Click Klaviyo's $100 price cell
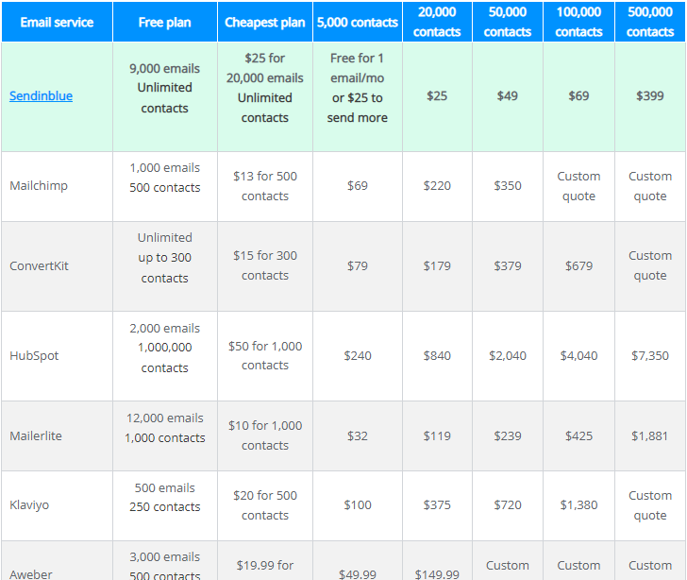687x580 pixels. tap(358, 505)
